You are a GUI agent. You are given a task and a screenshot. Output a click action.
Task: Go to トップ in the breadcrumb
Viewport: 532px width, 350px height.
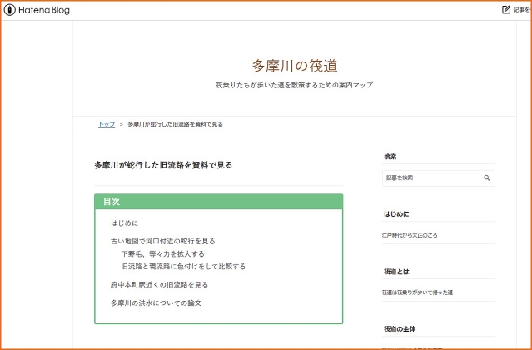tap(107, 124)
